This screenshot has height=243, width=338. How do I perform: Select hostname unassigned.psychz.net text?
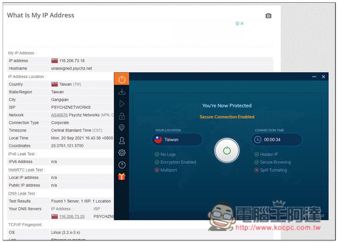point(72,69)
